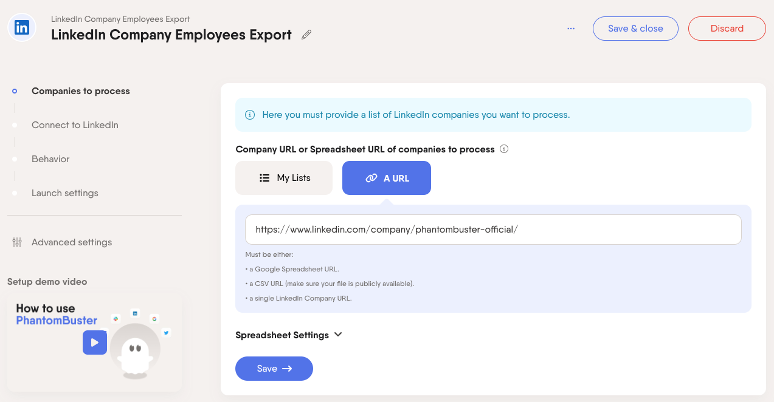Click the 'a Google Spreadsheet URL' hint
Screen dimensions: 774x402
(x=292, y=269)
